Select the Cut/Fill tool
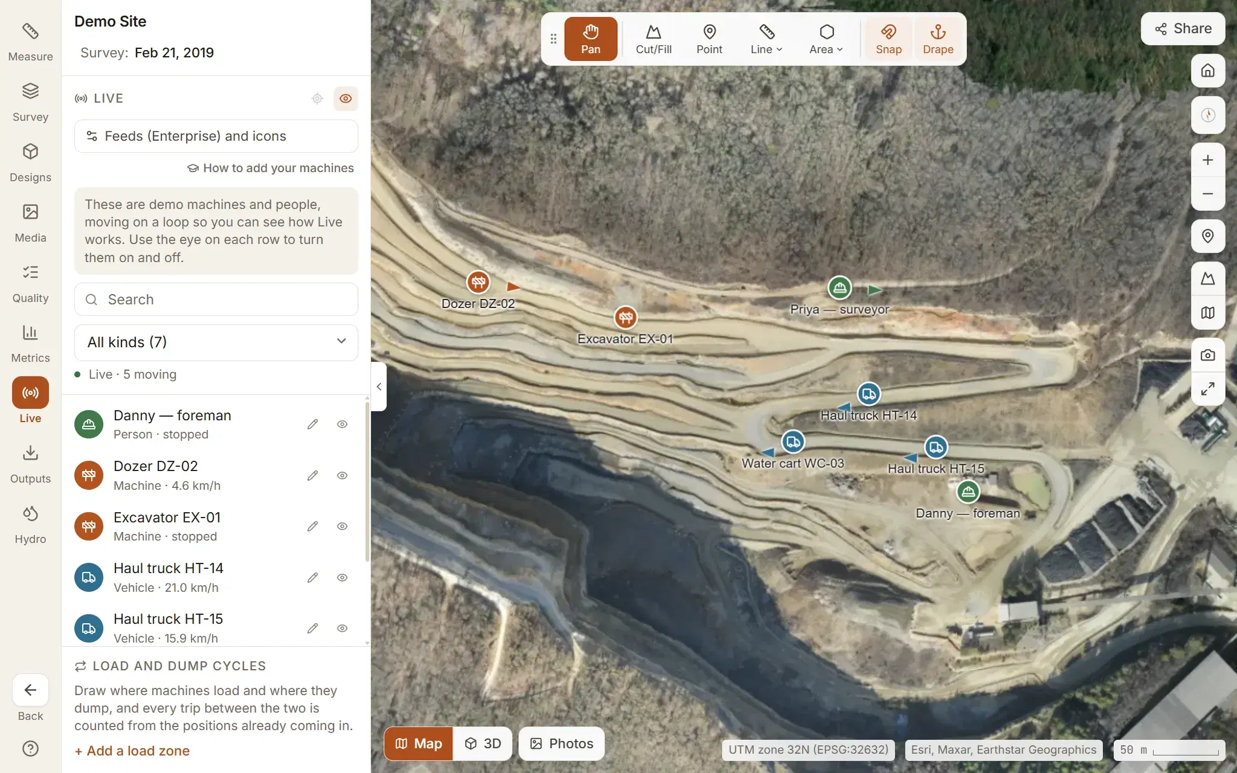The height and width of the screenshot is (773, 1237). tap(654, 39)
